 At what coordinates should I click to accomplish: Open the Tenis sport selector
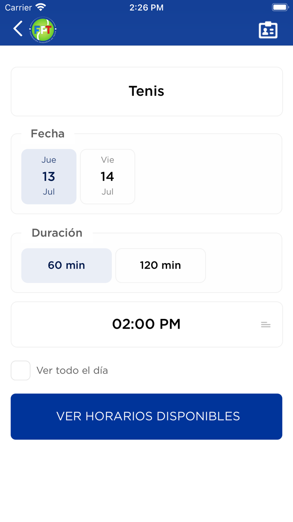pyautogui.click(x=146, y=91)
